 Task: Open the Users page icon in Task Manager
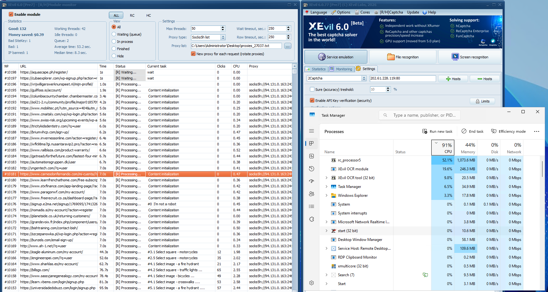312,194
